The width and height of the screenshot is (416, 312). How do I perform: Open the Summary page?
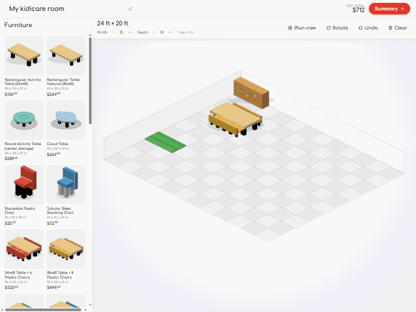coord(389,9)
